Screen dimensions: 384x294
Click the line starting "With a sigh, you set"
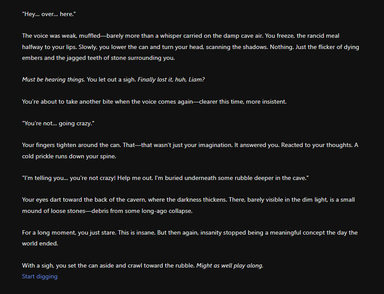tap(108, 265)
